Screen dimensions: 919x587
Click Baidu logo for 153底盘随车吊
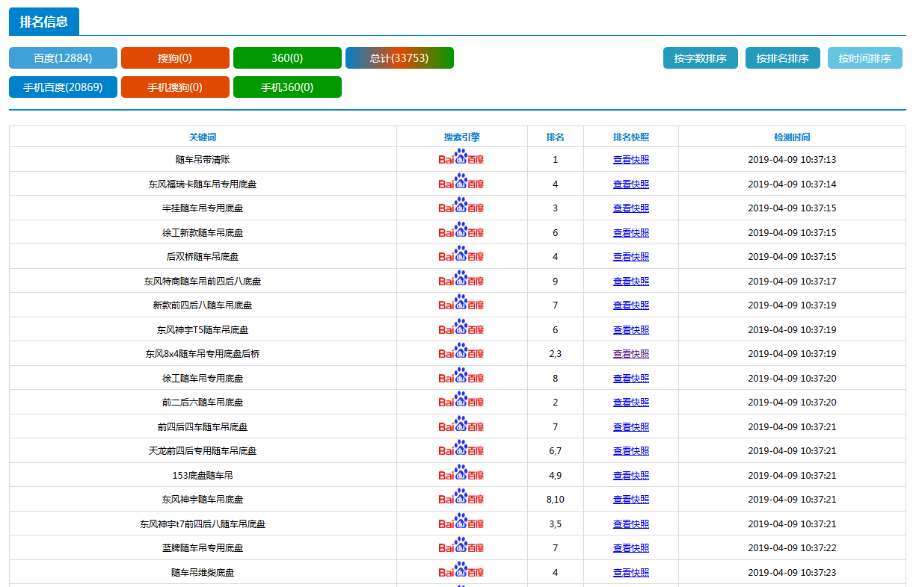click(x=461, y=475)
